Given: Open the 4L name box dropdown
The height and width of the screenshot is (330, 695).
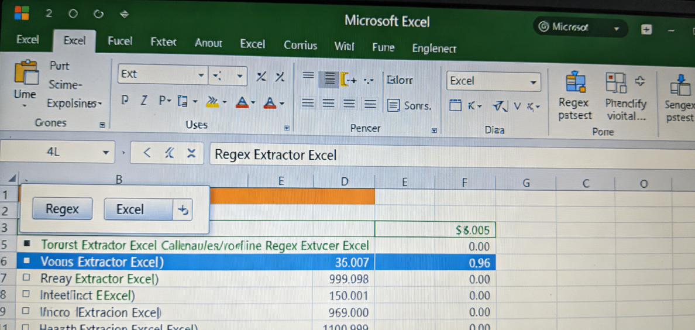Looking at the screenshot, I should [105, 153].
